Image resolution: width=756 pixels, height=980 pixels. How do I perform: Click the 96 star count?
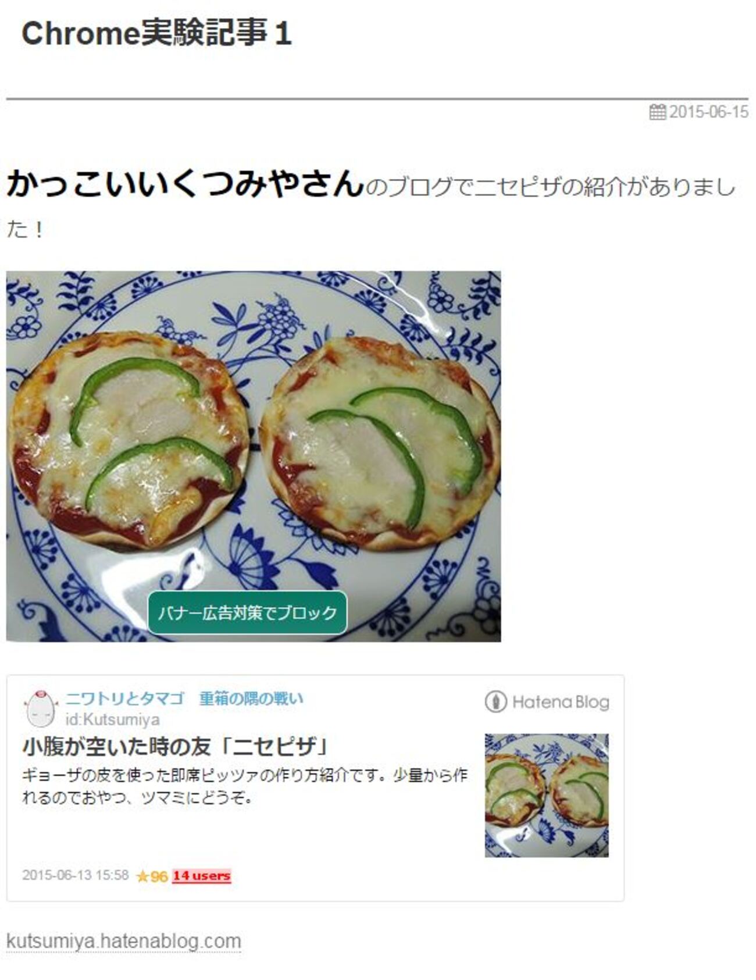coord(159,876)
